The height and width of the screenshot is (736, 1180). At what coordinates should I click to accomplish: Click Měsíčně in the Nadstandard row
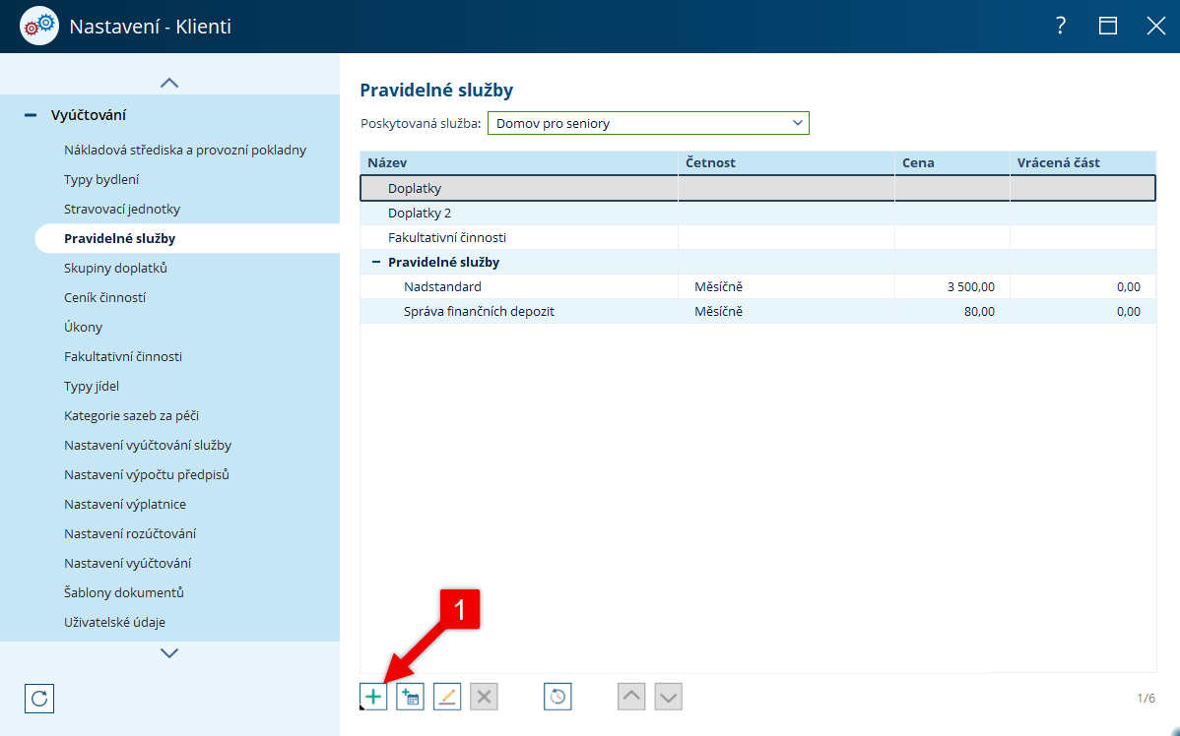coord(719,287)
